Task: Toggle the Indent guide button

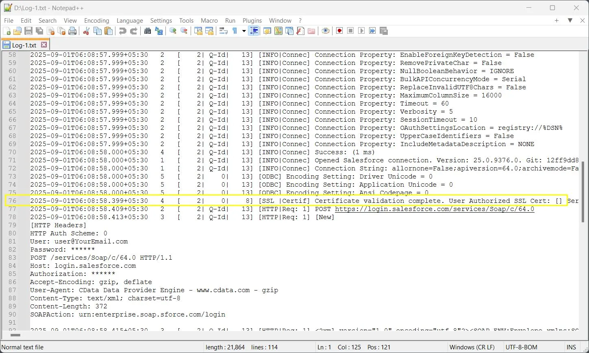Action: point(254,31)
